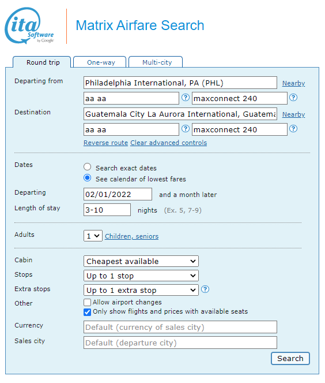Open help icon beside destination routing codes

(x=186, y=129)
